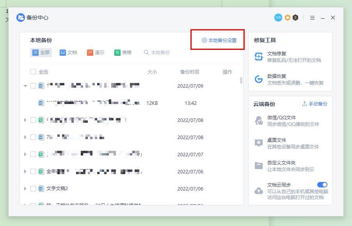The image size is (352, 226).
Task: Check the box for 文字文稿2
Action: (x=33, y=189)
